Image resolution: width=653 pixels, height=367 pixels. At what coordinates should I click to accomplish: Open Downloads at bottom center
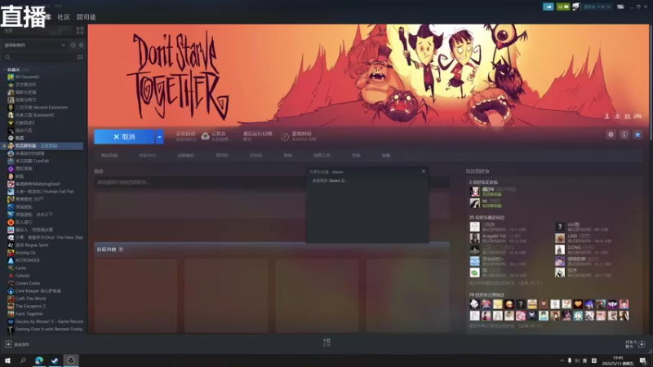tap(326, 343)
